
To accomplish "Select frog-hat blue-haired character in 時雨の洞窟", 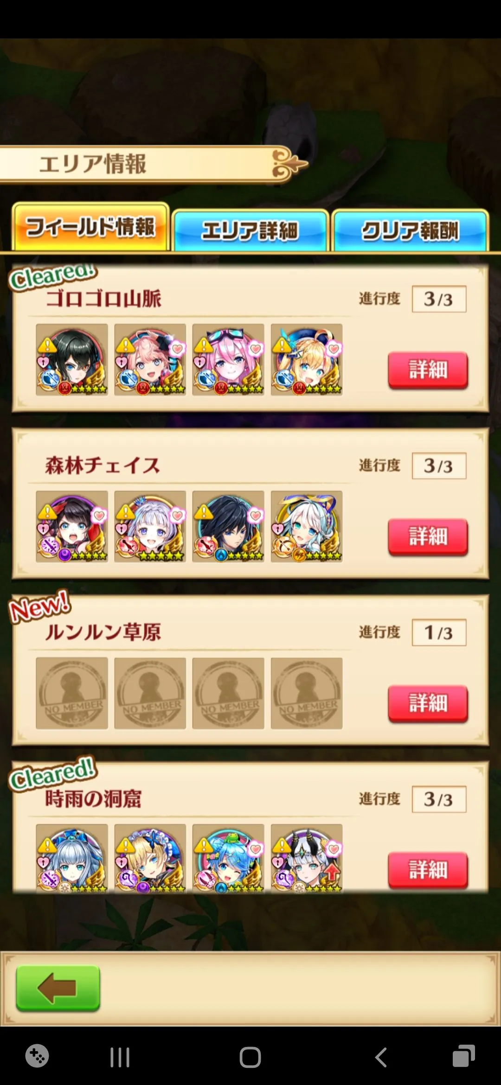I will click(x=228, y=858).
